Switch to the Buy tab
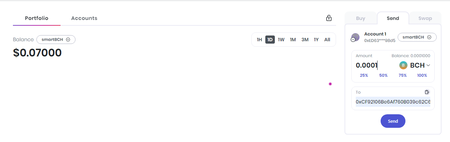The width and height of the screenshot is (450, 142). click(361, 18)
